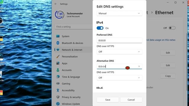Click the Network & internet wifi icon
The image size is (189, 106).
point(58,50)
